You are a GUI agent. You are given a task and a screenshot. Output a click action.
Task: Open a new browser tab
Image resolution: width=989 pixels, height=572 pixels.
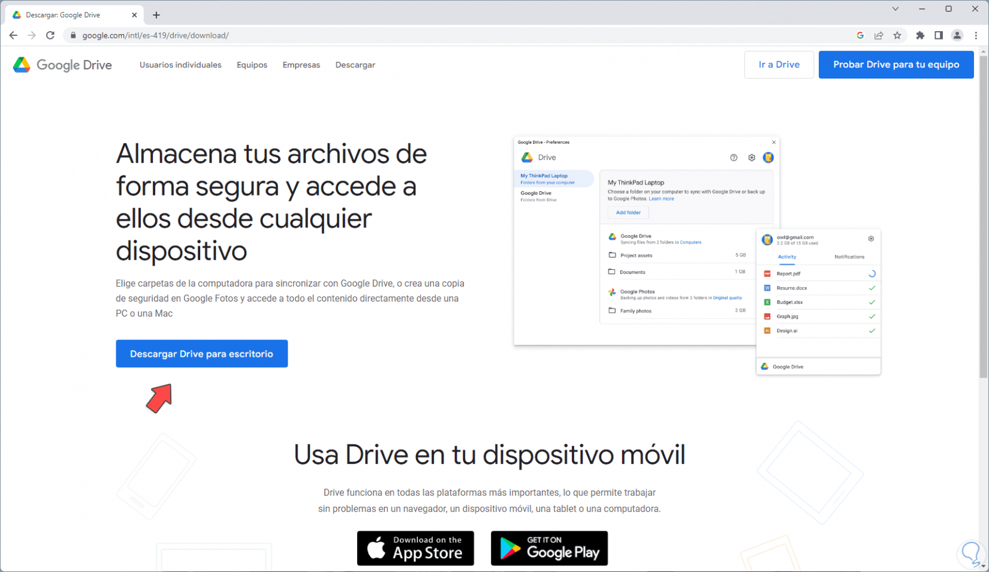click(156, 15)
